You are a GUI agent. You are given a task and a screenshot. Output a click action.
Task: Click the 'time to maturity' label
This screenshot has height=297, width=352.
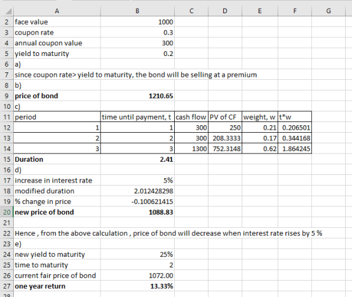[57, 265]
